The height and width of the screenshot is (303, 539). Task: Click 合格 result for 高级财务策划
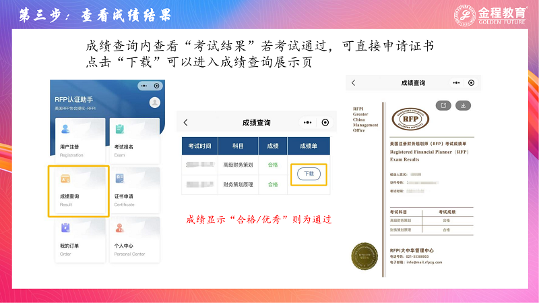(x=273, y=165)
